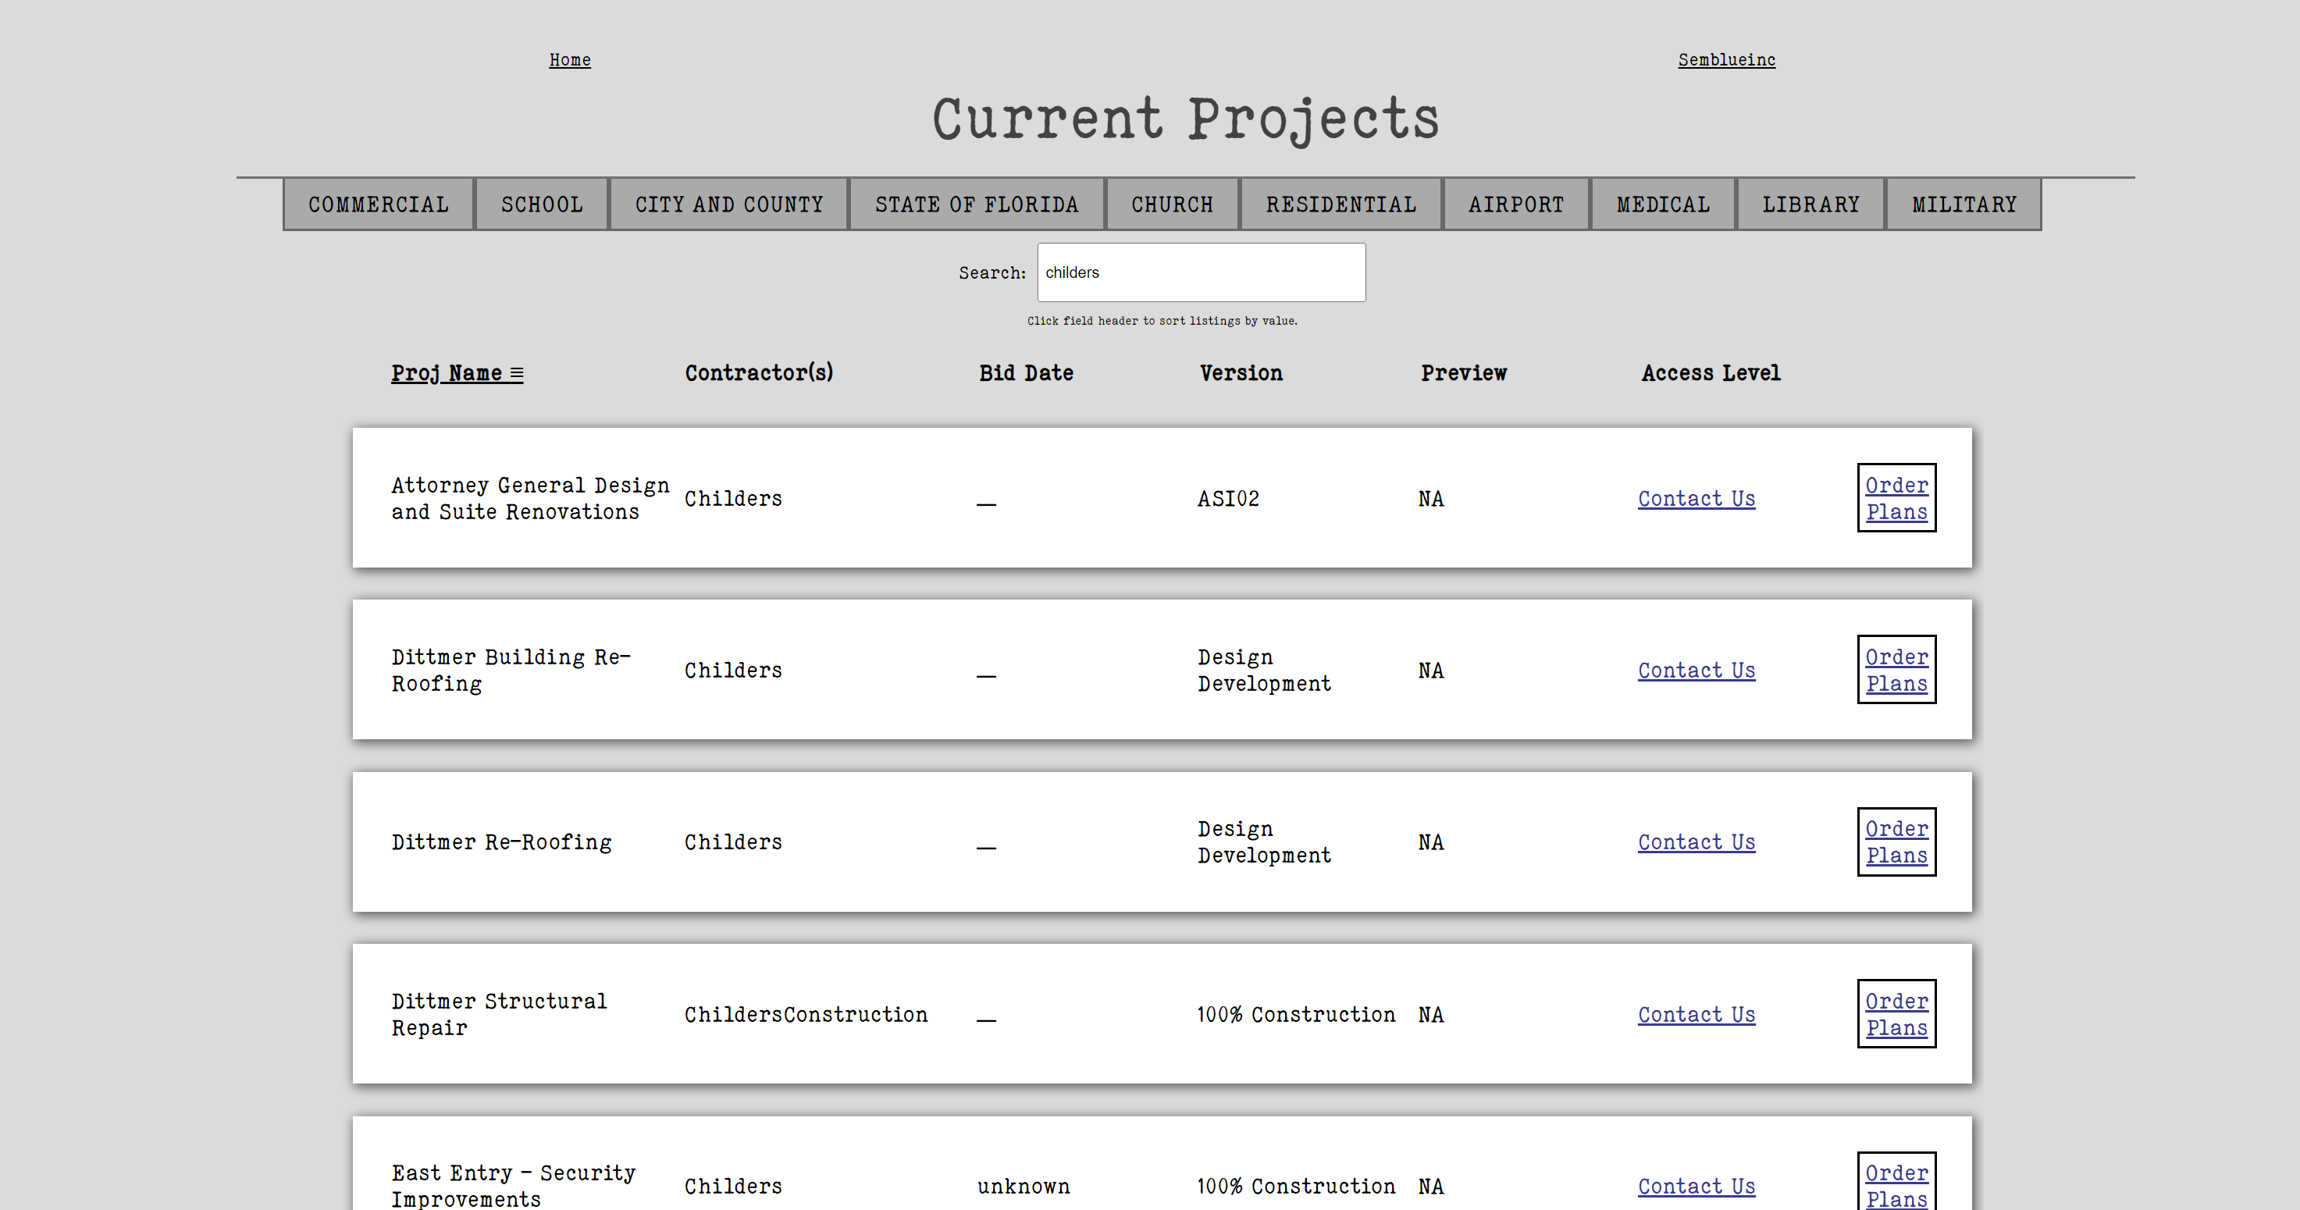Click Contact Us for Dittmer Re-Roofing

tap(1696, 842)
